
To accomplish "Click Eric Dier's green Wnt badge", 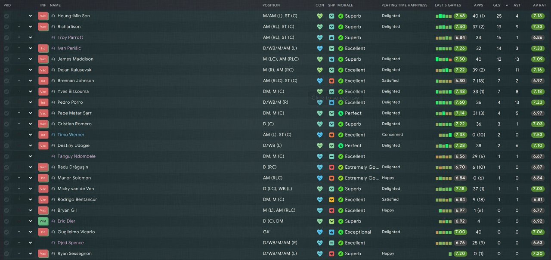I will click(43, 221).
